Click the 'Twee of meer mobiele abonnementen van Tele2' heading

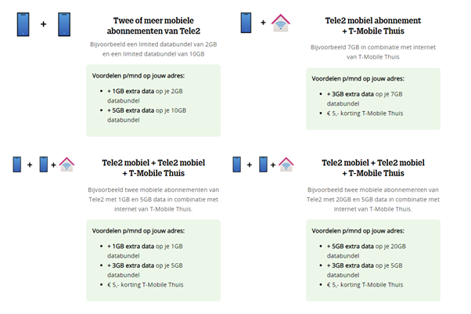[153, 26]
